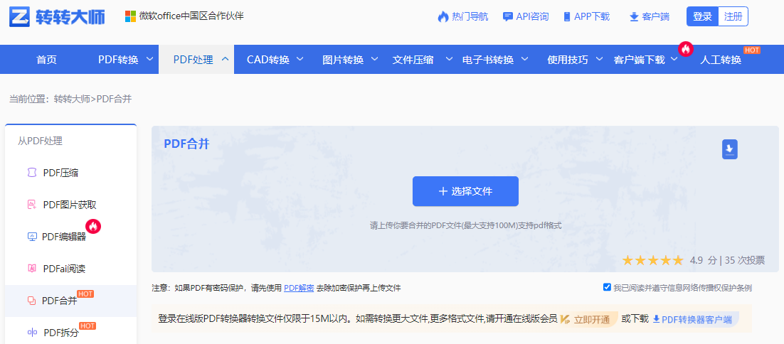Viewport: 784px width, 344px height.
Task: Click the 注册 button
Action: (x=733, y=16)
